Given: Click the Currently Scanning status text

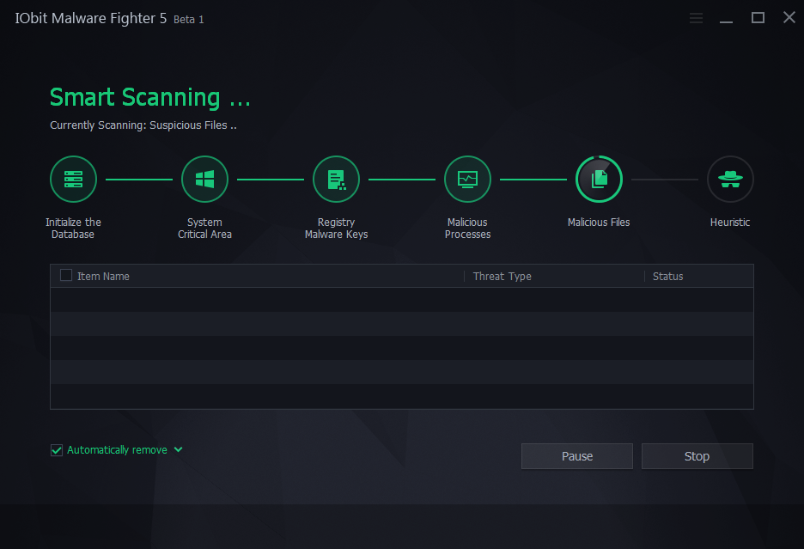Looking at the screenshot, I should pos(143,125).
